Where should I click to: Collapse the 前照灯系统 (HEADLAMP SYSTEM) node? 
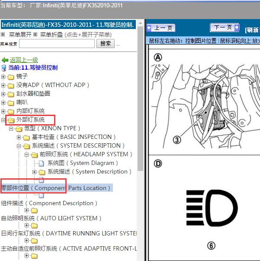pyautogui.click(x=27, y=155)
